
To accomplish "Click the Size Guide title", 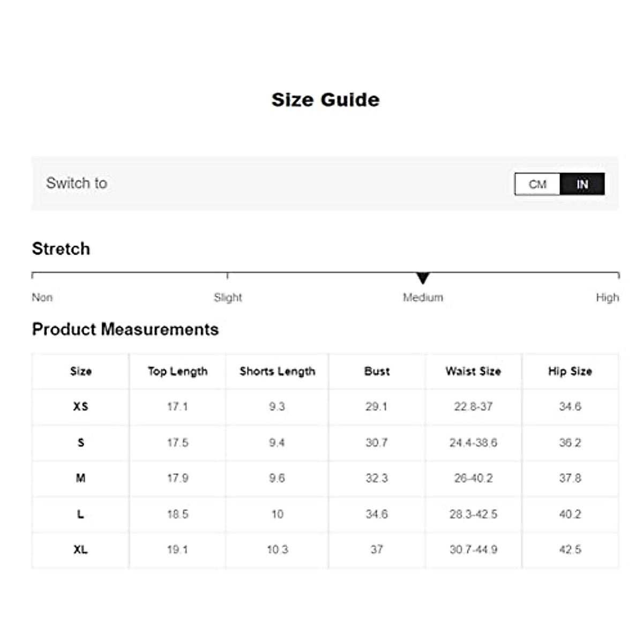I will 325,100.
